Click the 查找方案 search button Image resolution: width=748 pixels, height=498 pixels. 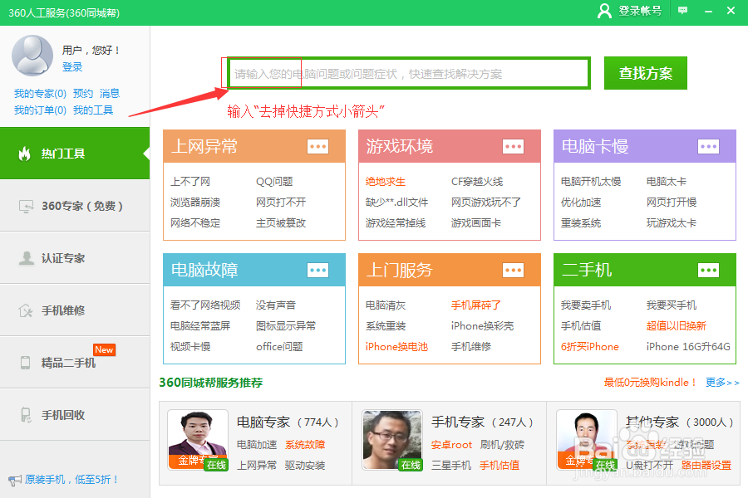click(x=646, y=73)
